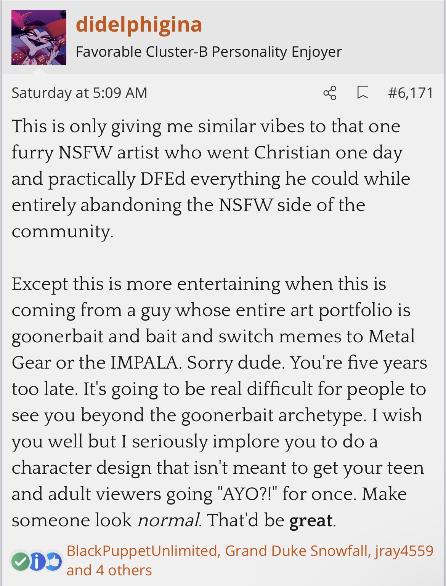This screenshot has height=586, width=446.
Task: Click the blue Informative reaction icon
Action: tap(37, 561)
